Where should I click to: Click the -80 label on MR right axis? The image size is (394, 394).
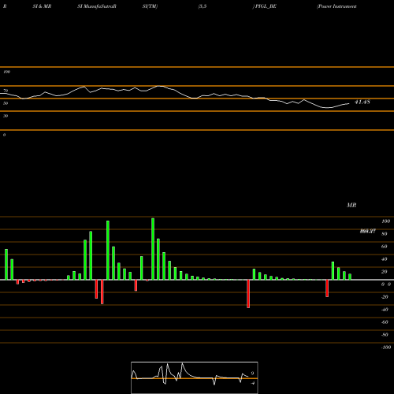[385, 335]
